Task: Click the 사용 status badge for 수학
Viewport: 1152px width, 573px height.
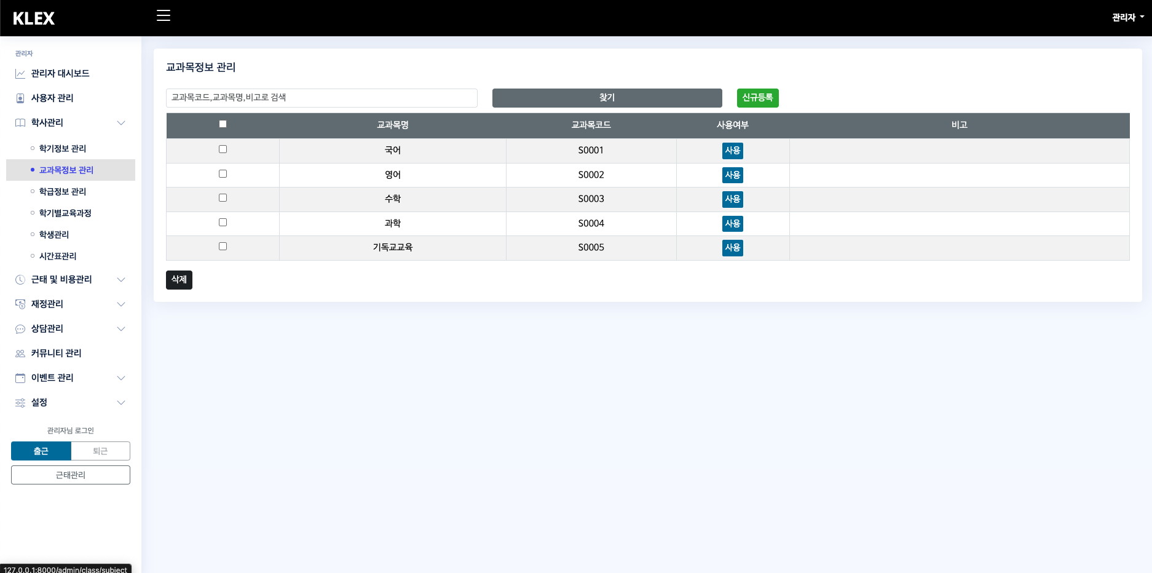Action: click(x=732, y=199)
